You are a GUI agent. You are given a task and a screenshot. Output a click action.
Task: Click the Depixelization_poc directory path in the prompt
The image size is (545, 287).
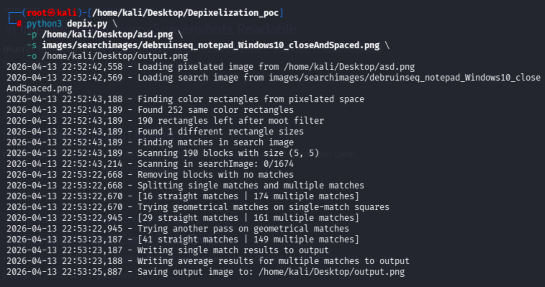click(186, 13)
